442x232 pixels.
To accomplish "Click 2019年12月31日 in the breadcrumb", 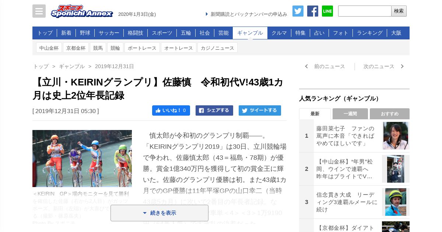I will 115,66.
